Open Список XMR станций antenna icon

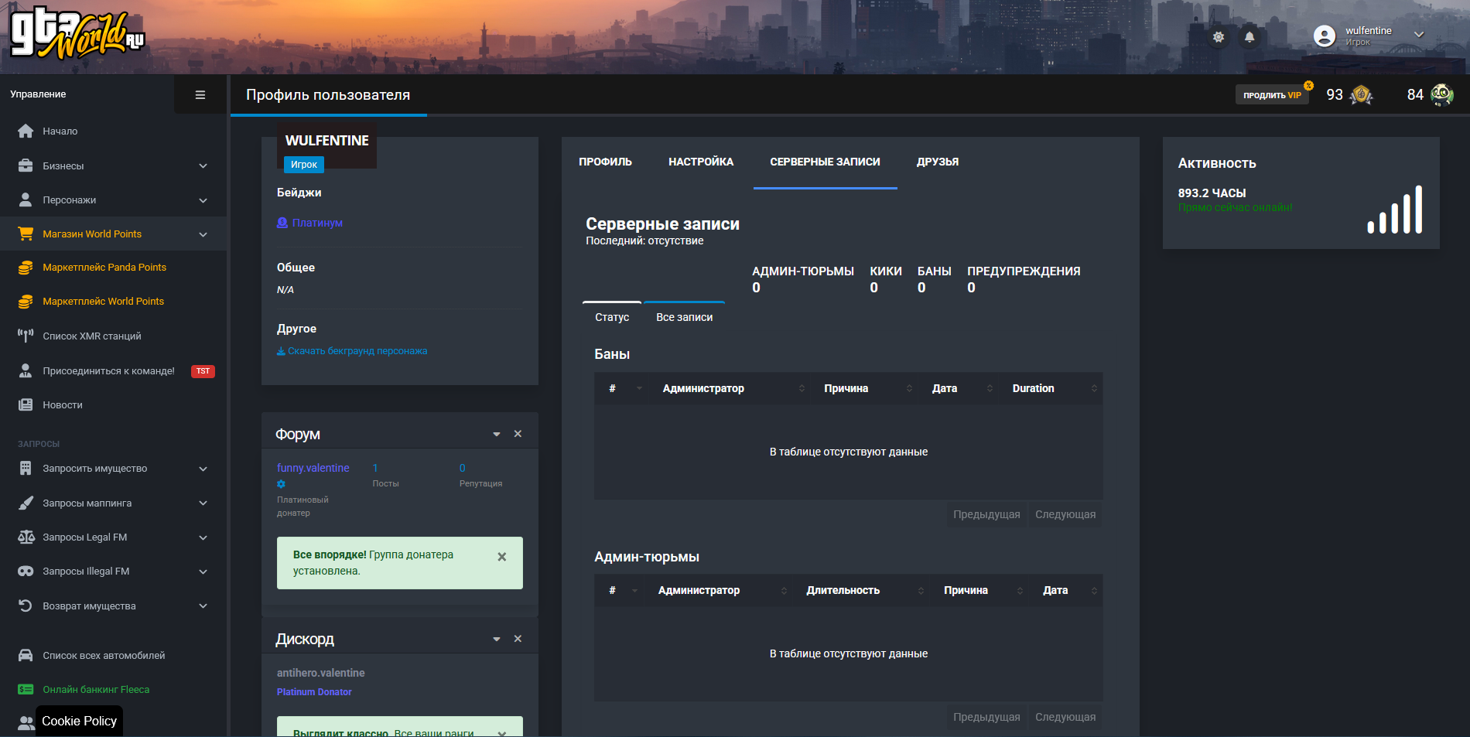(x=26, y=336)
